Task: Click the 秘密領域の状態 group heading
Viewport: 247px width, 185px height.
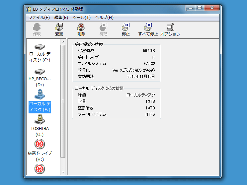Action: 89,44
